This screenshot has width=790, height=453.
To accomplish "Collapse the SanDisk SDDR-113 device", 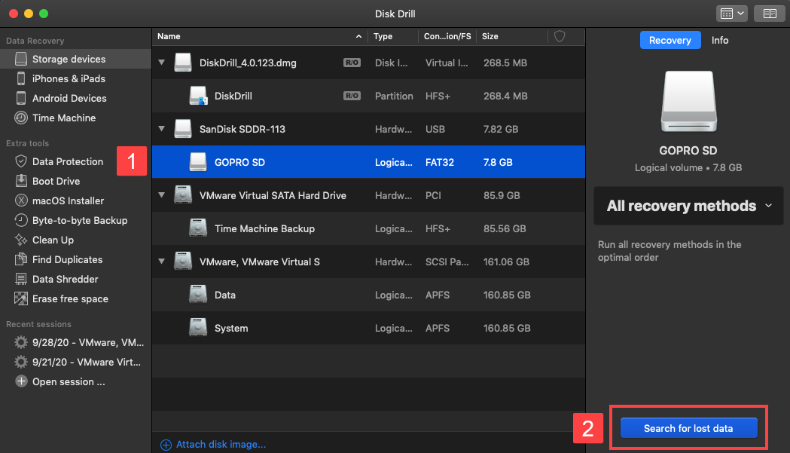I will (x=161, y=129).
